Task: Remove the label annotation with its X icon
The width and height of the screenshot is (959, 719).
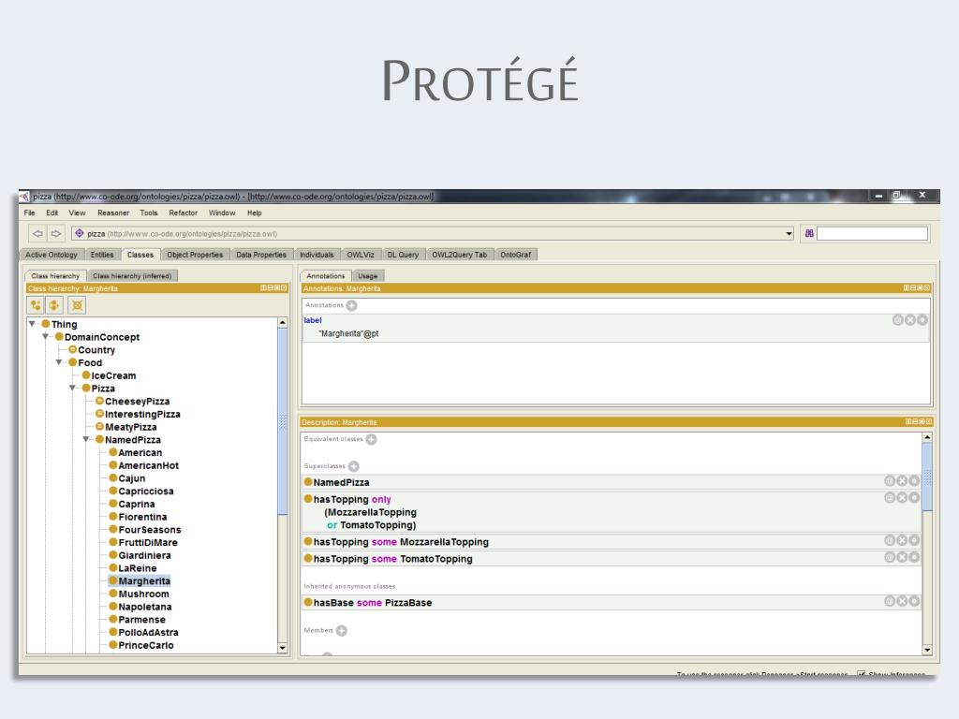Action: [910, 320]
